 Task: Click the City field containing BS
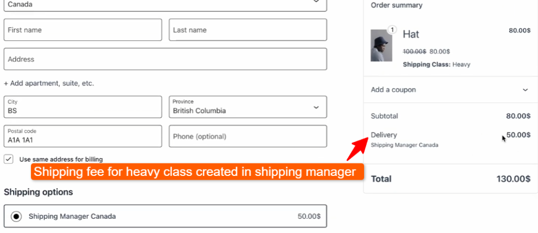coord(83,107)
